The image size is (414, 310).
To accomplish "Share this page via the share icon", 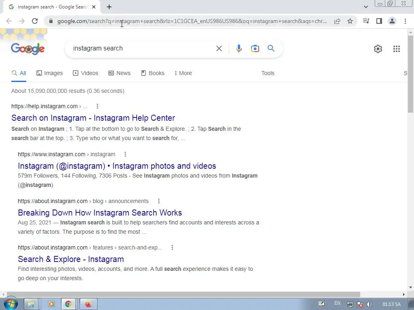I will click(x=337, y=21).
